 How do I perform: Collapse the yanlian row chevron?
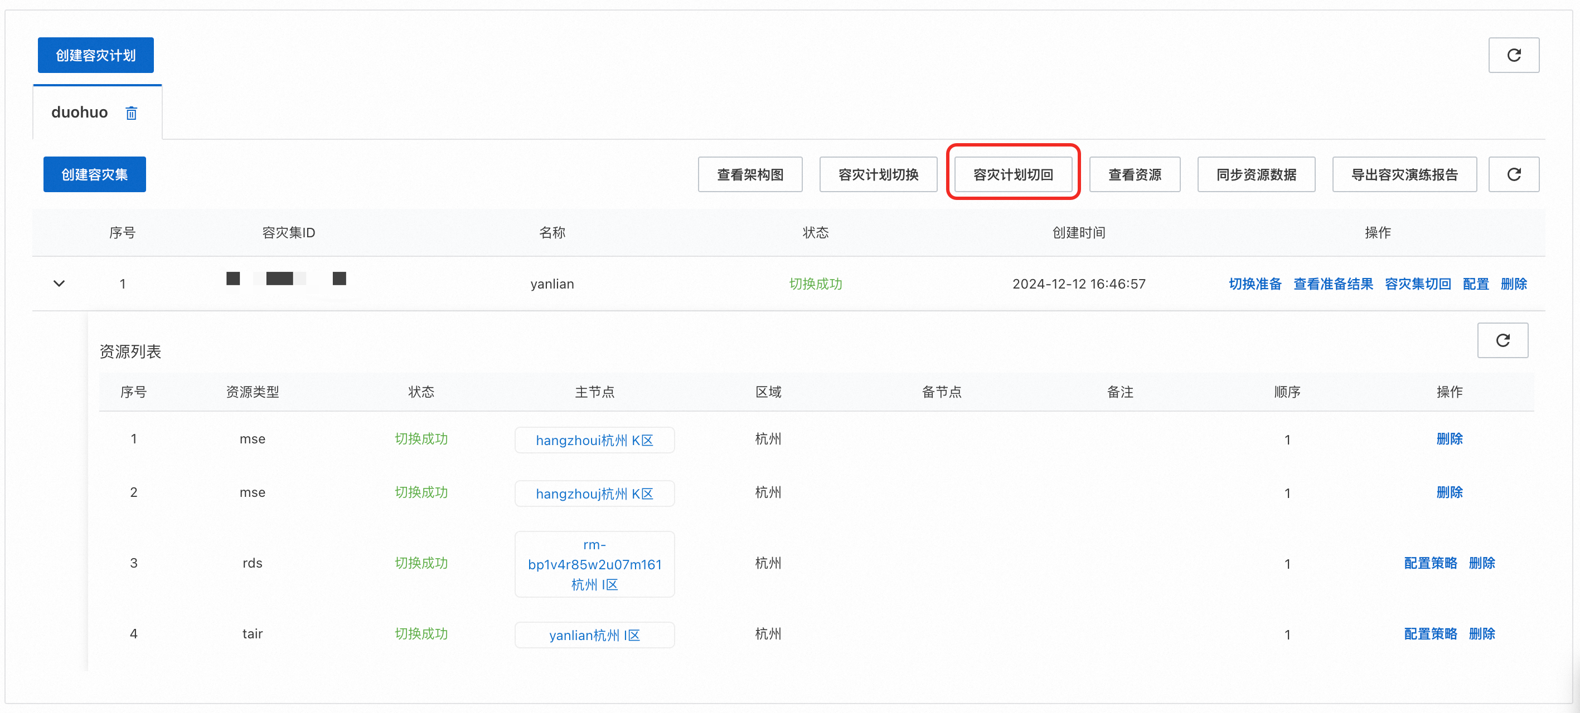[x=59, y=284]
